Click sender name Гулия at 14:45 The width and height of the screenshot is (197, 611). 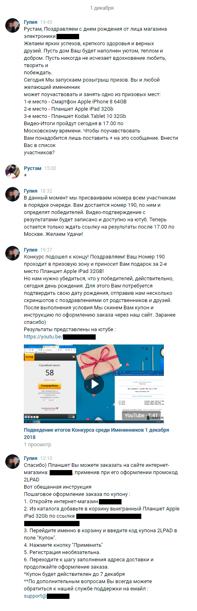(31, 22)
